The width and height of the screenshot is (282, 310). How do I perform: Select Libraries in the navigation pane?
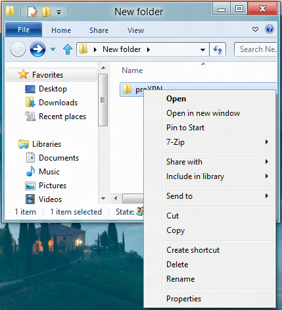(47, 144)
